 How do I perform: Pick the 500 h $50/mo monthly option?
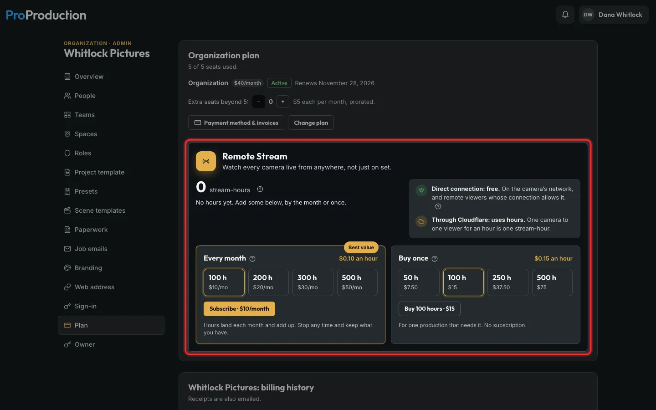coord(357,282)
